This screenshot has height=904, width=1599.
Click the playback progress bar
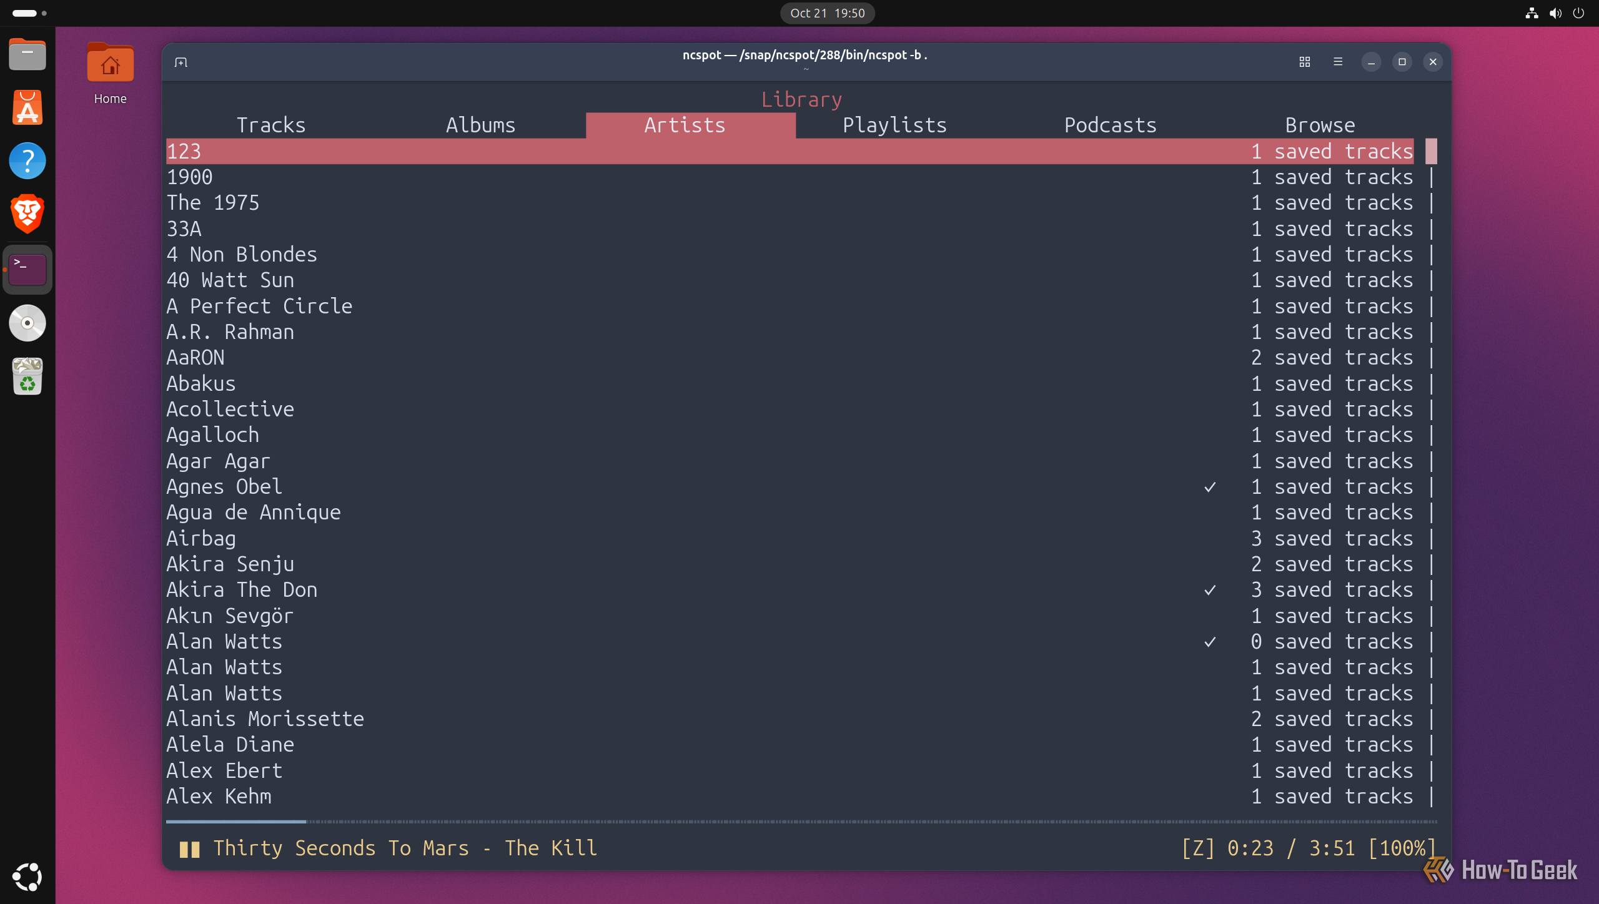tap(801, 822)
